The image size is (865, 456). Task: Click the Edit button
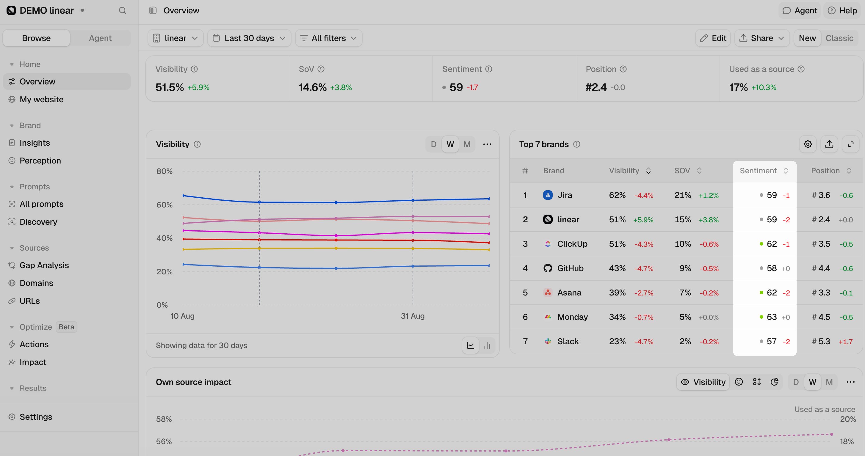point(713,38)
